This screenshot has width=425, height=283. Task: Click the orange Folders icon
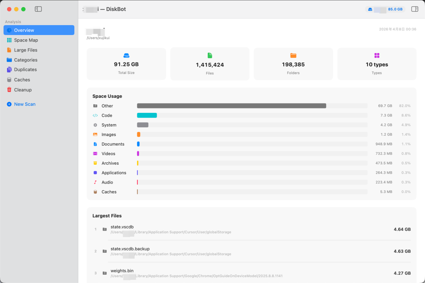[293, 55]
